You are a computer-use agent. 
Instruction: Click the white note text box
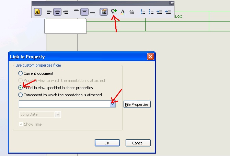click(x=66, y=26)
